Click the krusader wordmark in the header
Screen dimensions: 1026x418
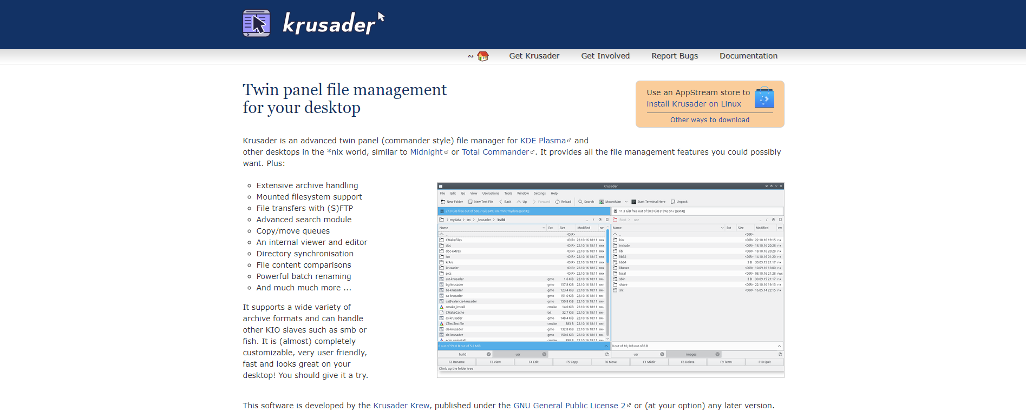pyautogui.click(x=334, y=23)
